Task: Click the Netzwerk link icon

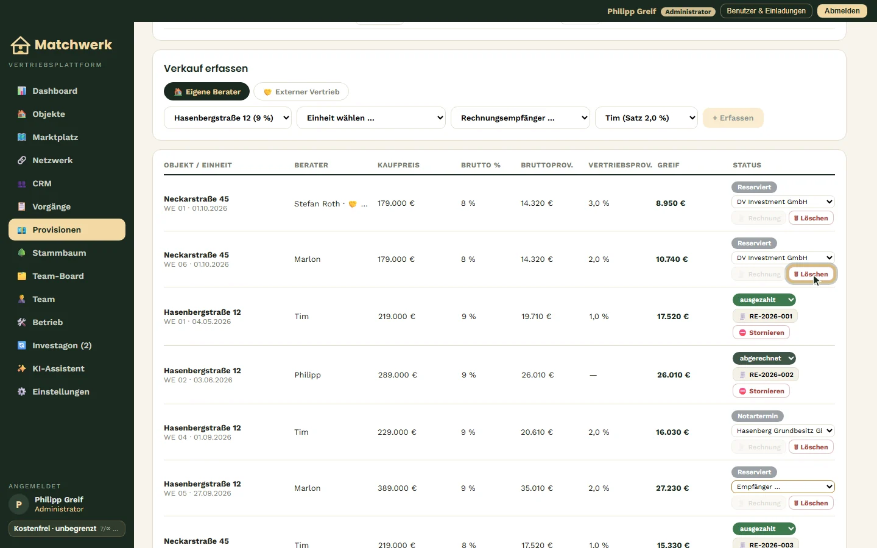Action: [x=22, y=160]
